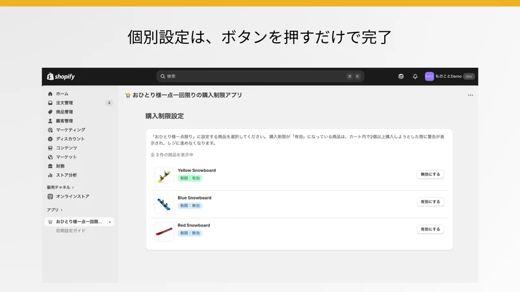Open the home icon in the sidebar

[x=50, y=93]
